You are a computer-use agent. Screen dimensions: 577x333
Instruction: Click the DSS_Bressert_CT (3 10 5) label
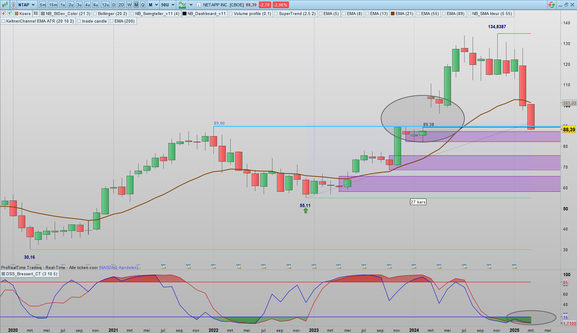(32, 274)
